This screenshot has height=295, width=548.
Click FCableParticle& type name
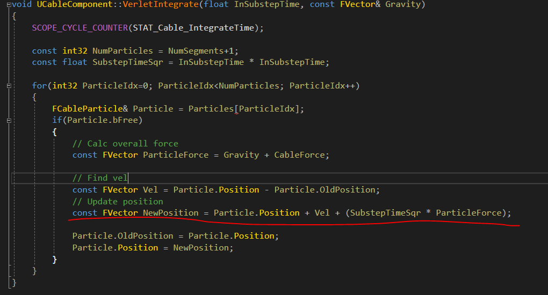pos(90,109)
